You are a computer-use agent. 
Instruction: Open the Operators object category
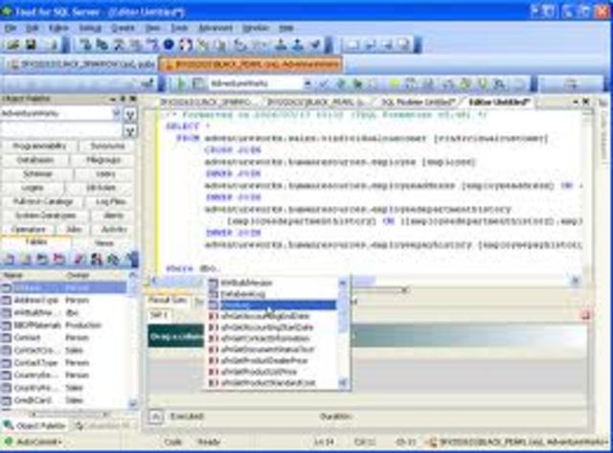click(28, 230)
